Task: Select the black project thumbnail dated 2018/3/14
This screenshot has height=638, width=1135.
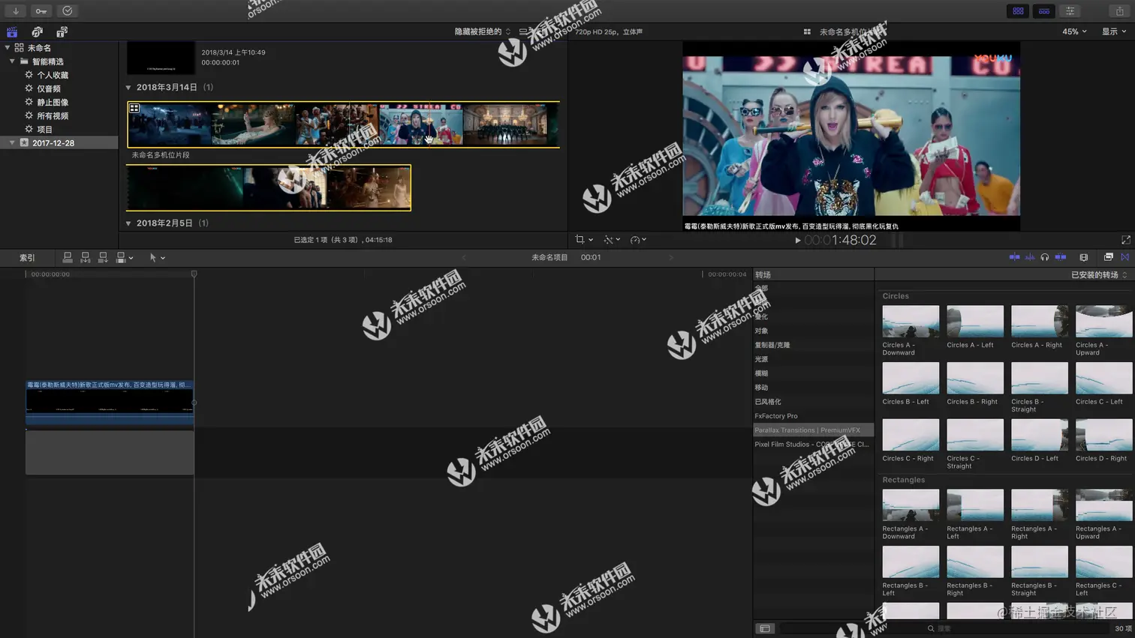Action: 161,58
